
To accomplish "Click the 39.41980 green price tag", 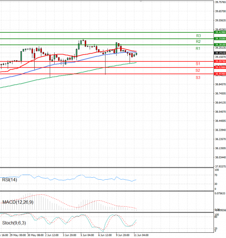I will coord(220,32).
